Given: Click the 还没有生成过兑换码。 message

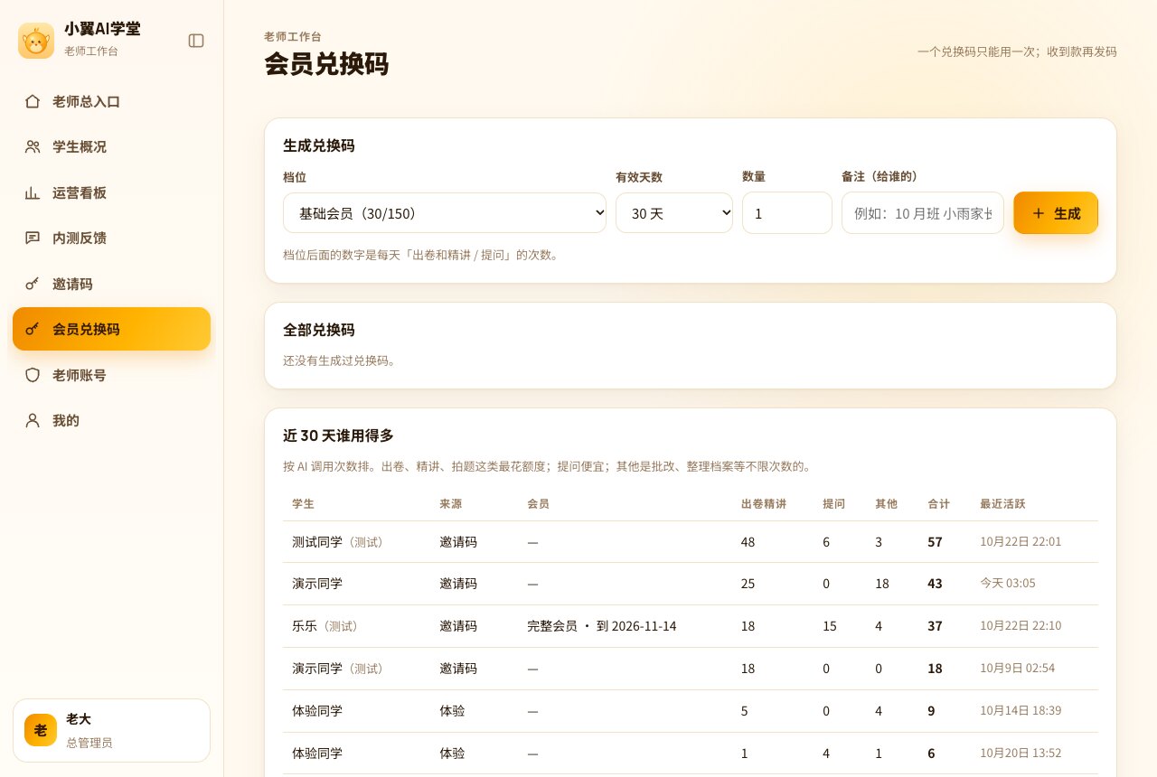Looking at the screenshot, I should click(x=340, y=360).
